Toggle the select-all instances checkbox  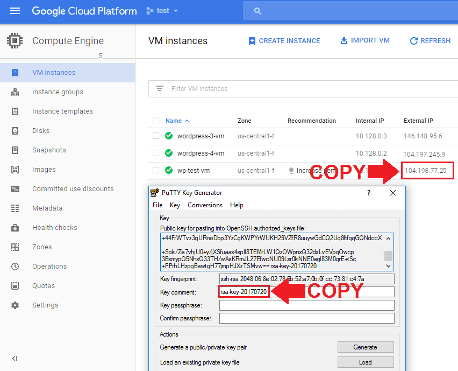pos(156,120)
